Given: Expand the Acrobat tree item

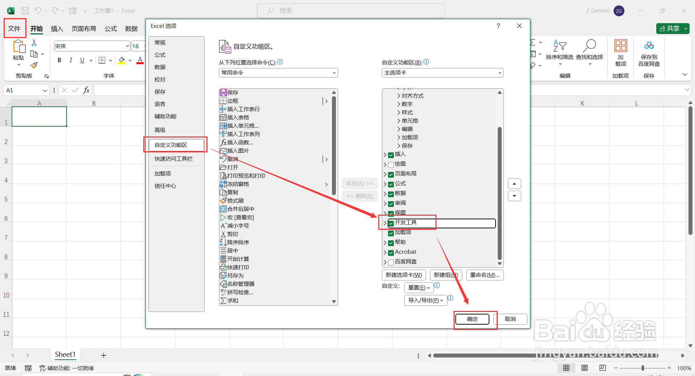Looking at the screenshot, I should click(x=385, y=252).
